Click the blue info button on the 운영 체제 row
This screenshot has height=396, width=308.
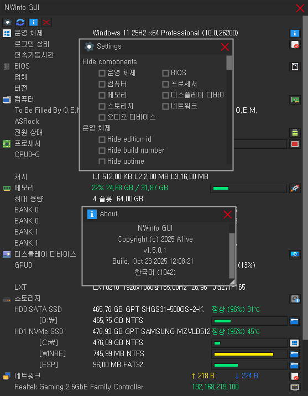pyautogui.click(x=295, y=33)
